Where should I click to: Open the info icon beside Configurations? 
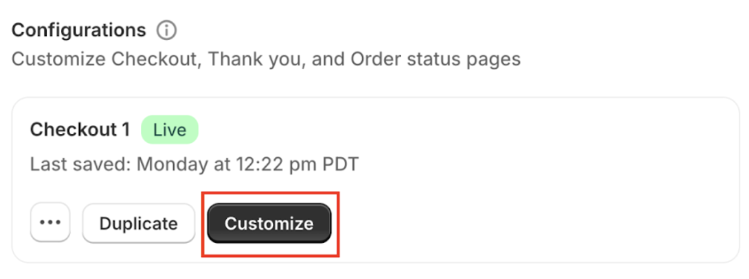[167, 31]
